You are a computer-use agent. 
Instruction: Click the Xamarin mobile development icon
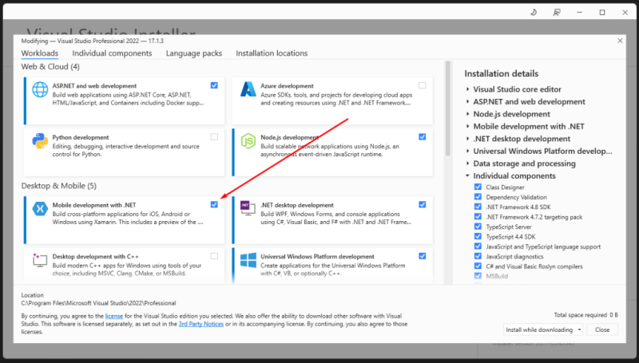click(x=40, y=209)
